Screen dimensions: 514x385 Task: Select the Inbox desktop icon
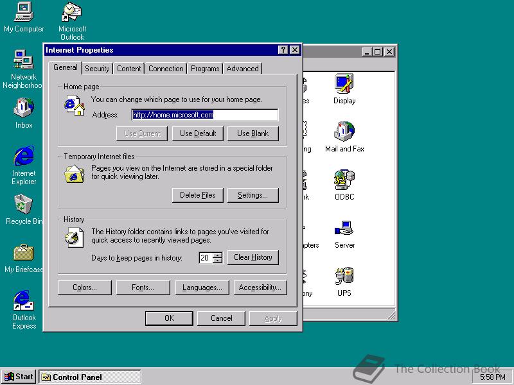click(x=24, y=113)
